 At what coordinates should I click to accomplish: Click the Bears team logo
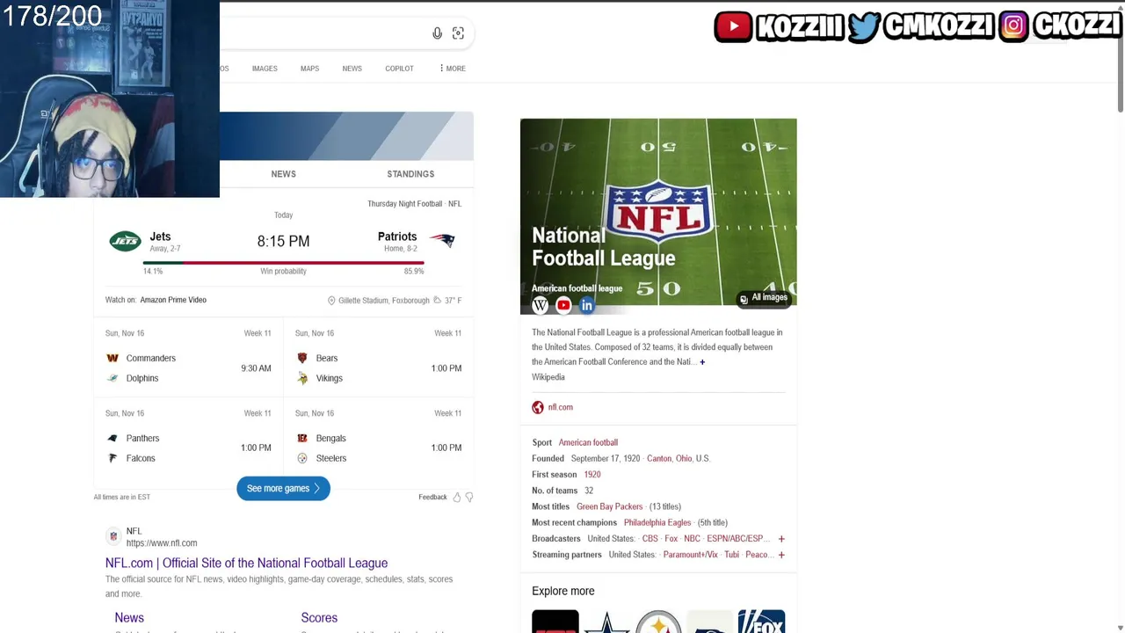tap(302, 358)
